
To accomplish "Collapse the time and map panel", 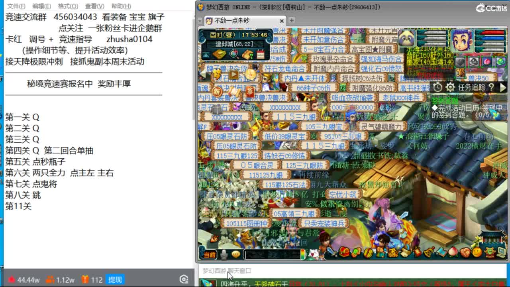I will tap(206, 55).
